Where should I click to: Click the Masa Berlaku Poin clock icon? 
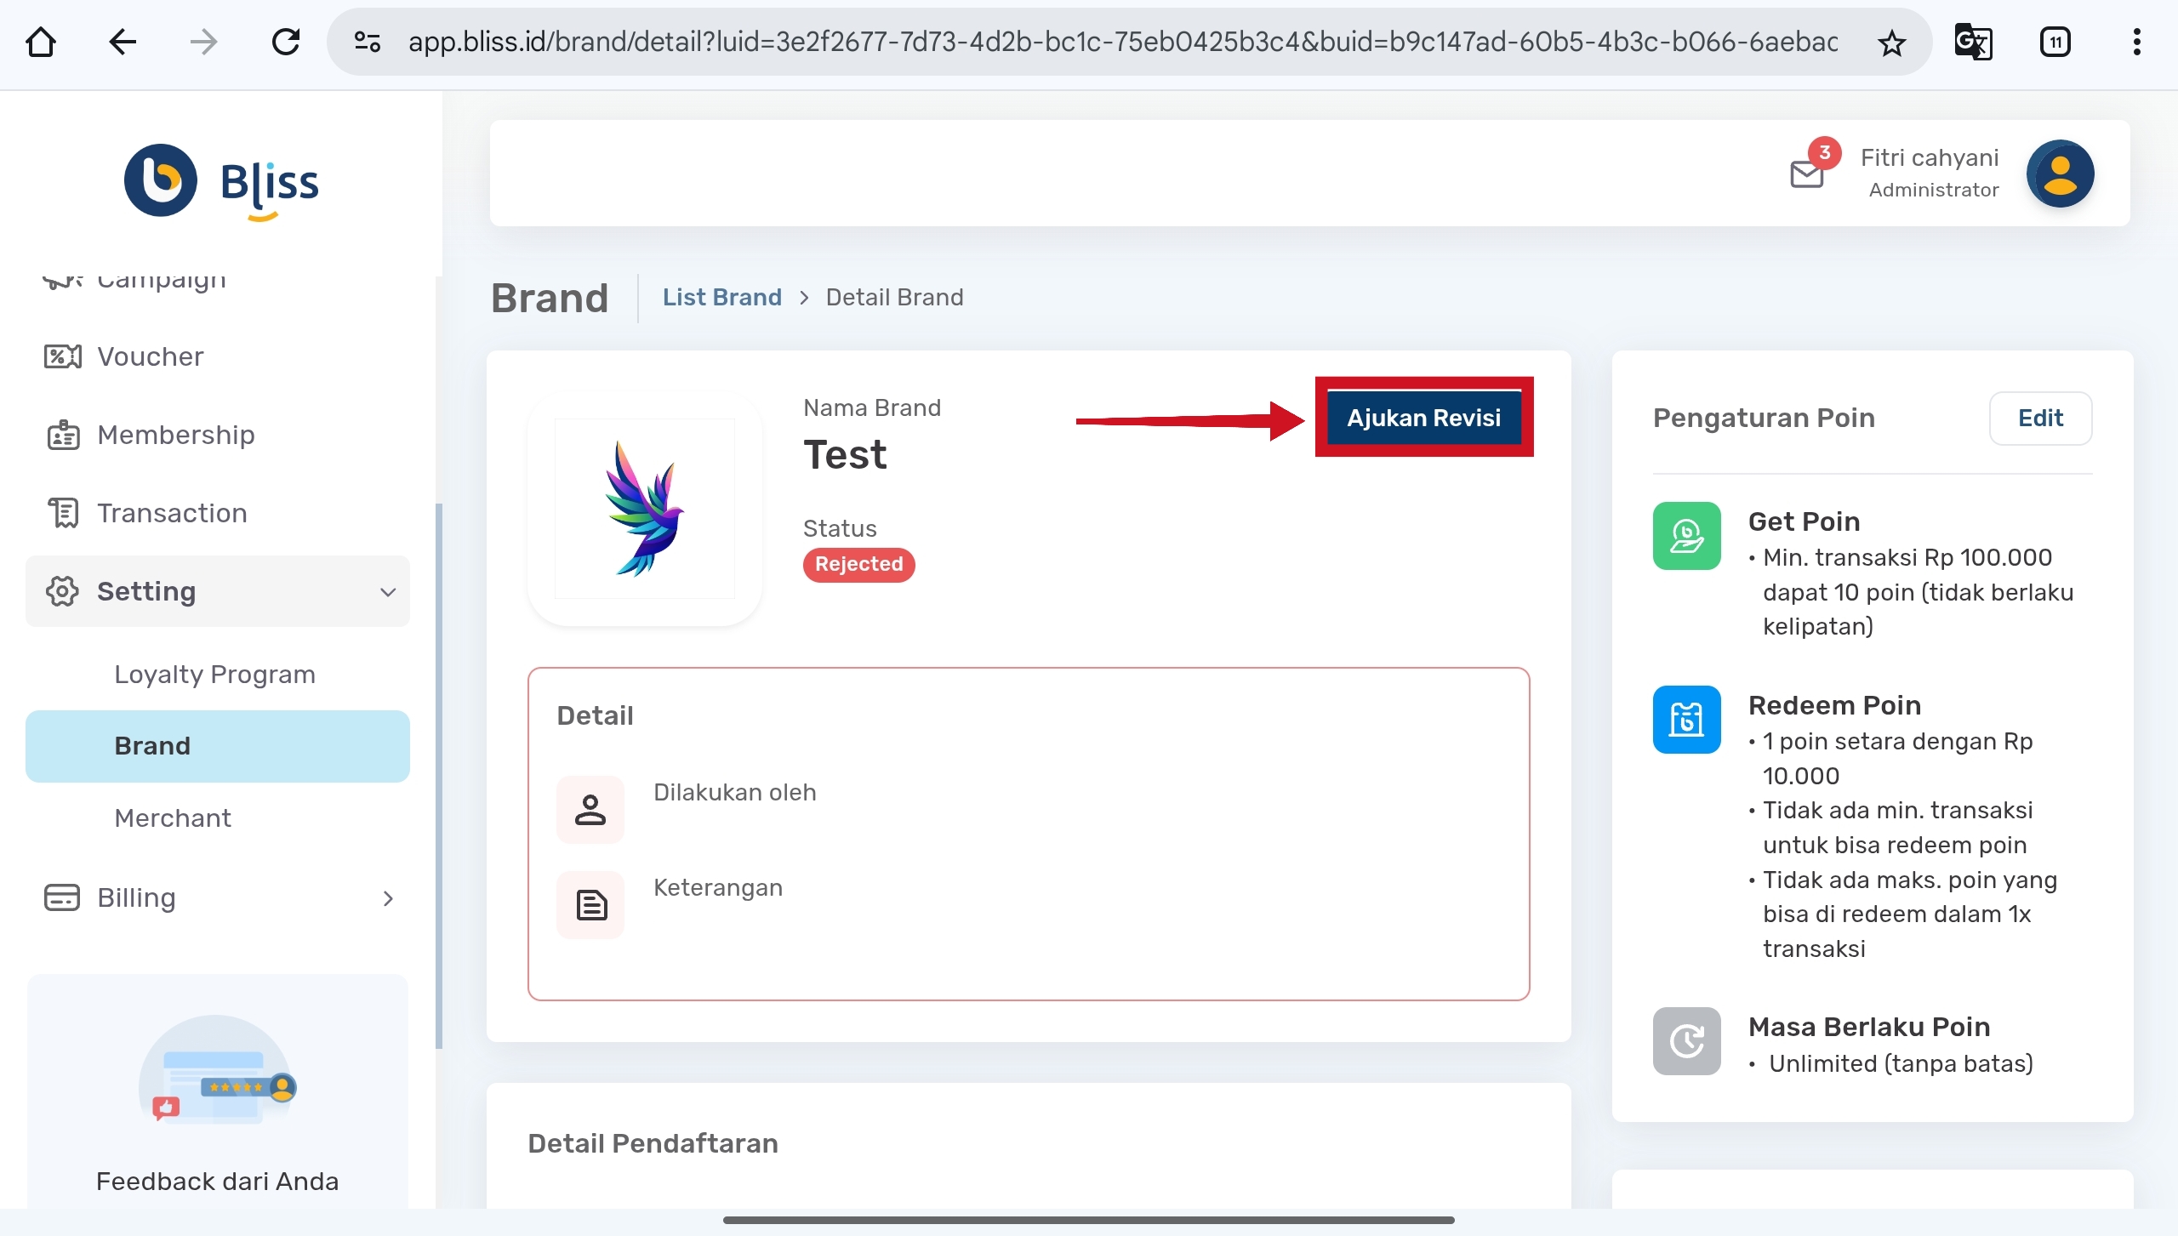(x=1686, y=1041)
